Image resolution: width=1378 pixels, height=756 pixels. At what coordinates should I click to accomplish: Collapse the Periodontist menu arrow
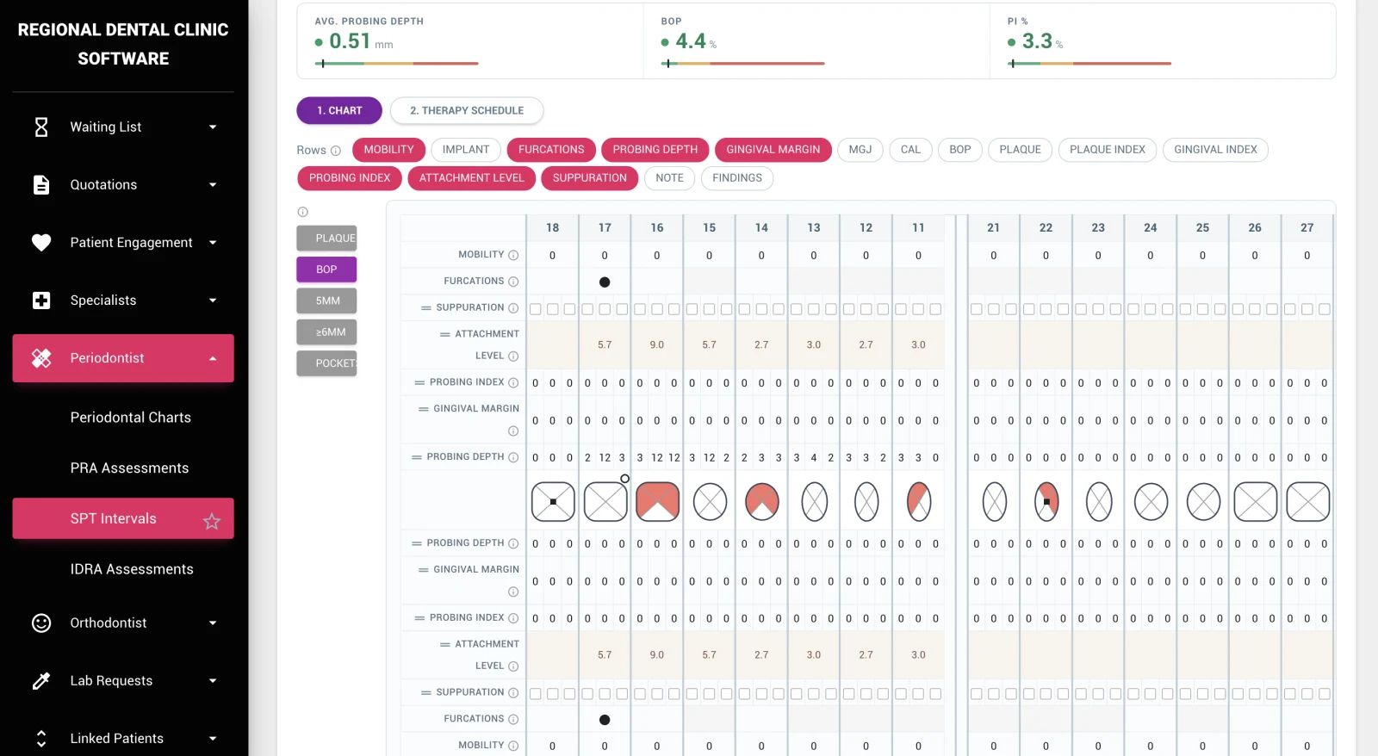(213, 358)
